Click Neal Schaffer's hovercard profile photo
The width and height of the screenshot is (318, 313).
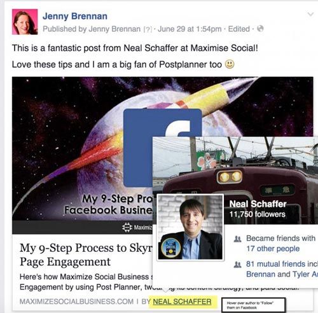(190, 227)
